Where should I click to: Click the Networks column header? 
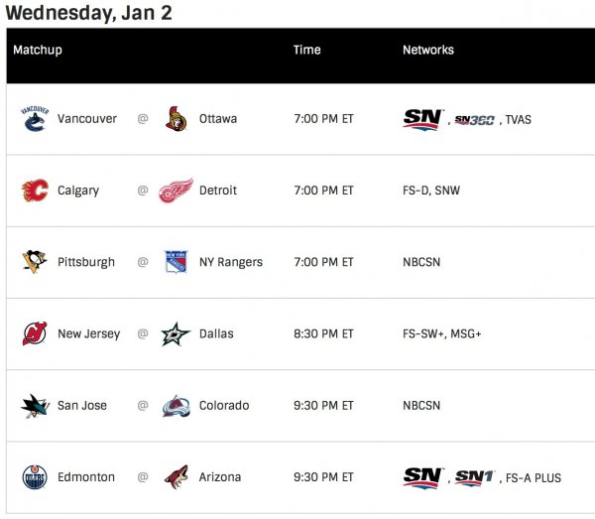(x=428, y=50)
